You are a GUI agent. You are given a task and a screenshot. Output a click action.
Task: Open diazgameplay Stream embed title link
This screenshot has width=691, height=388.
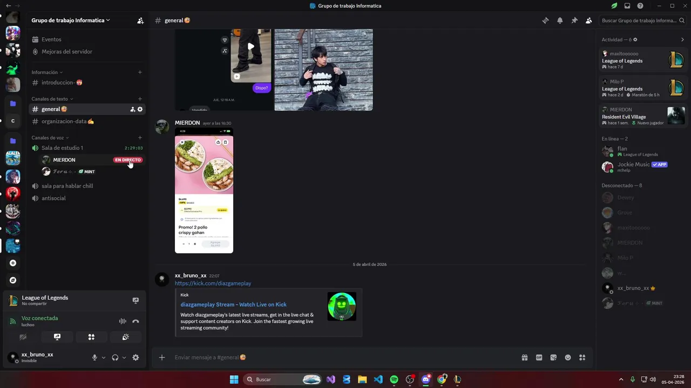[x=233, y=304]
